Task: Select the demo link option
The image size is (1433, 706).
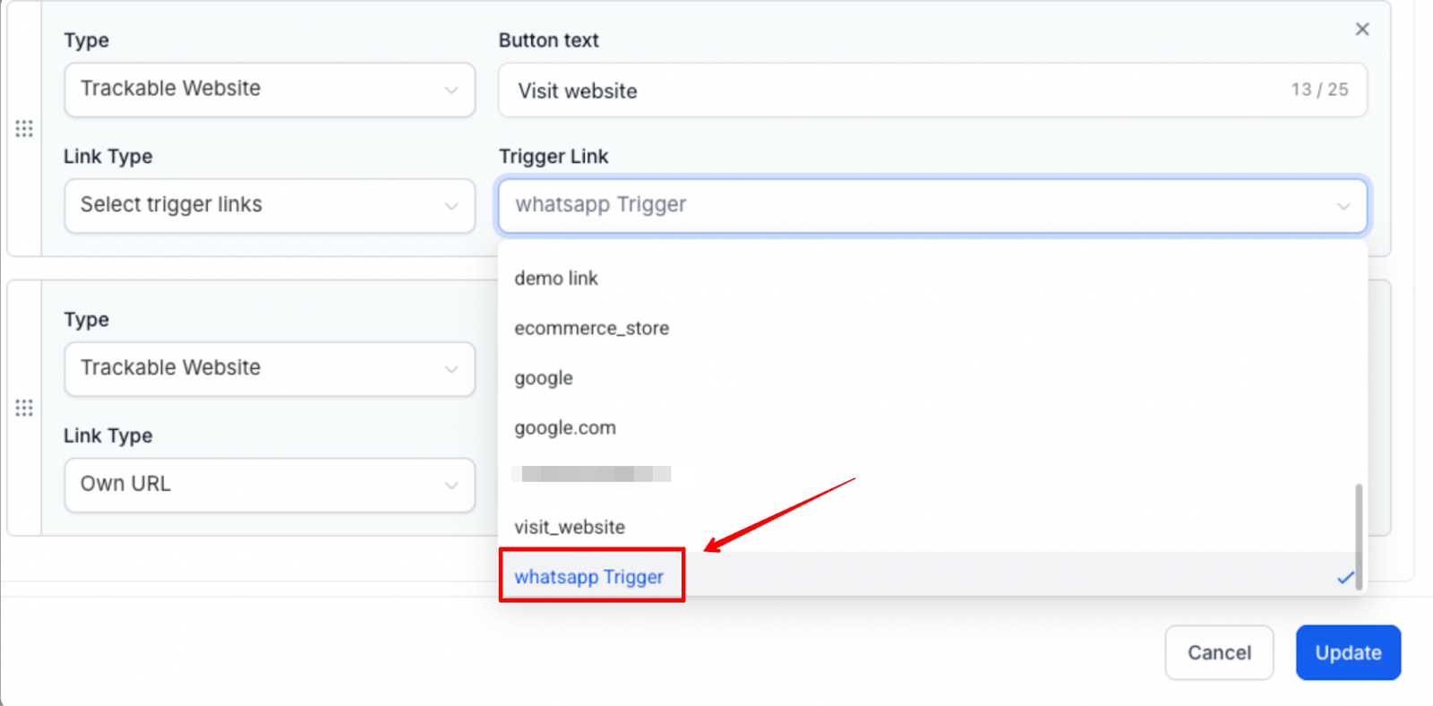Action: (556, 279)
